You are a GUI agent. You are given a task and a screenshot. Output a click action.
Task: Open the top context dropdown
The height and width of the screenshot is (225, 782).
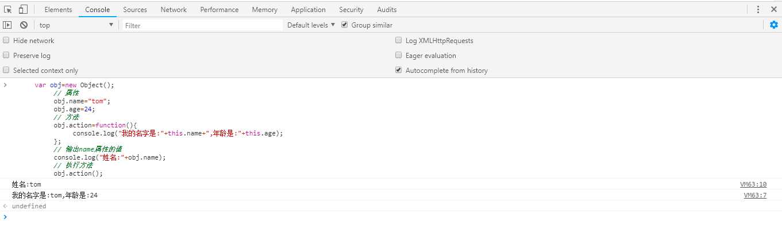tap(76, 25)
